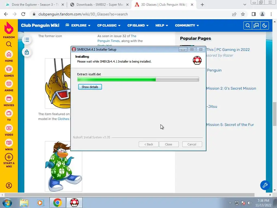
Task: Open wiki discussions icon in header
Action: tap(256, 25)
